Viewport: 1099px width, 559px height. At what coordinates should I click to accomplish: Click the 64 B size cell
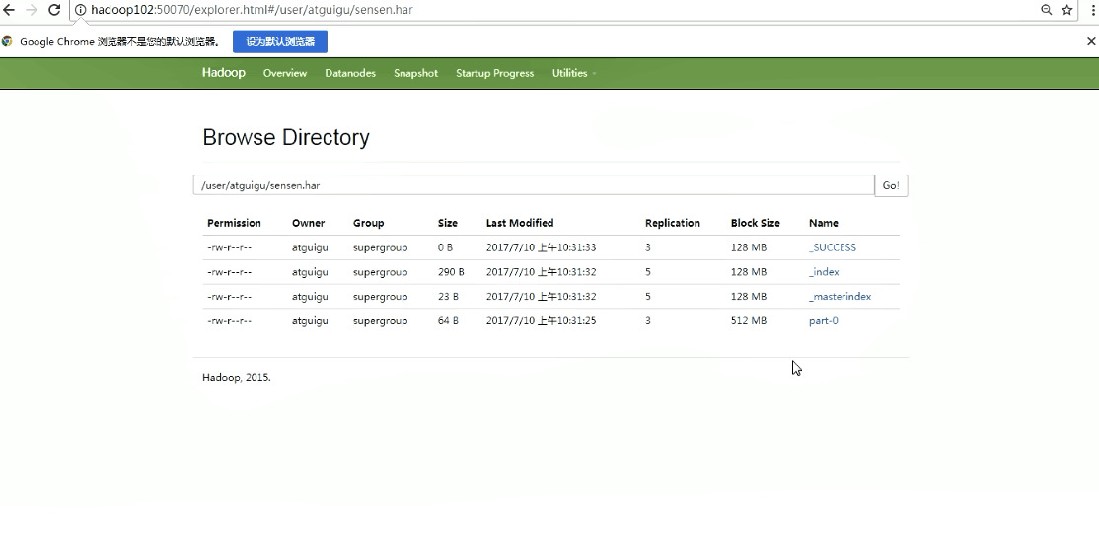448,320
